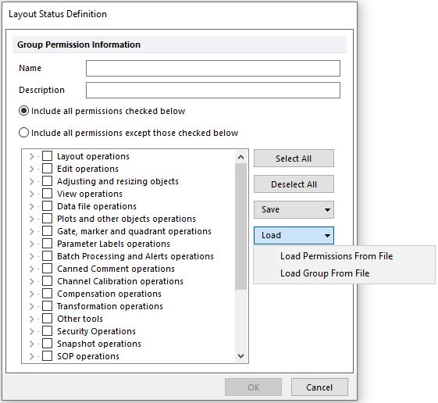The image size is (438, 403).
Task: Open the Save dropdown arrow
Action: click(327, 210)
